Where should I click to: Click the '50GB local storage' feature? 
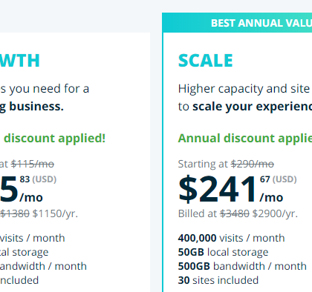click(223, 252)
